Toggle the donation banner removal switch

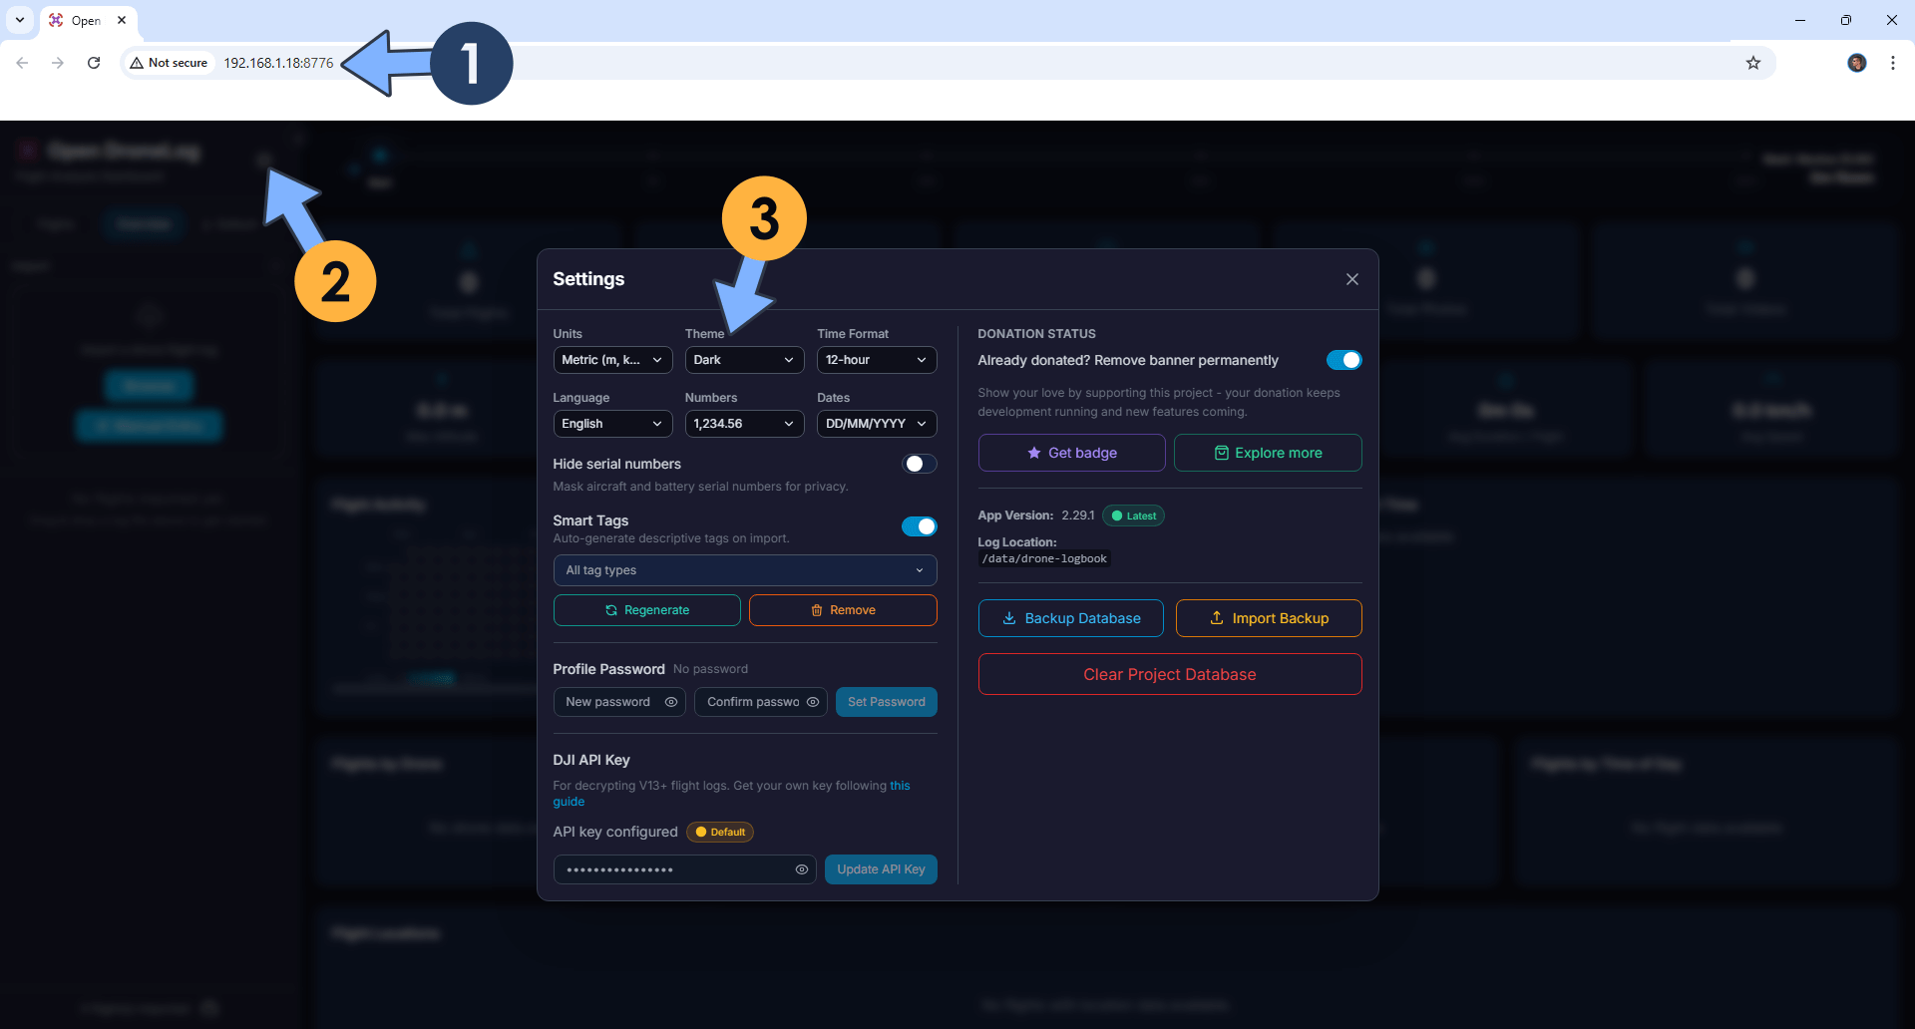[x=1344, y=360]
